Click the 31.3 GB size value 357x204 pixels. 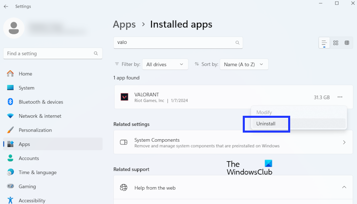point(322,97)
